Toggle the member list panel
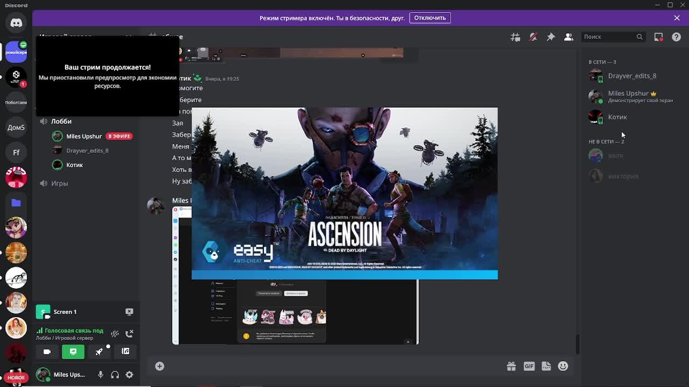The width and height of the screenshot is (689, 387). pos(568,37)
